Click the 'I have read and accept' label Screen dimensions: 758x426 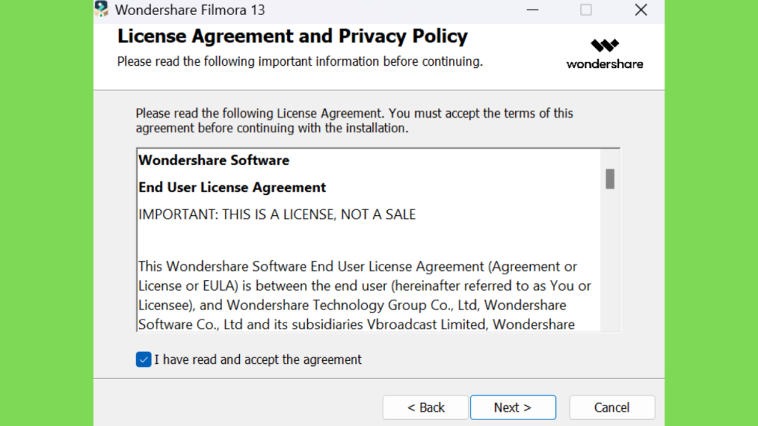(258, 359)
